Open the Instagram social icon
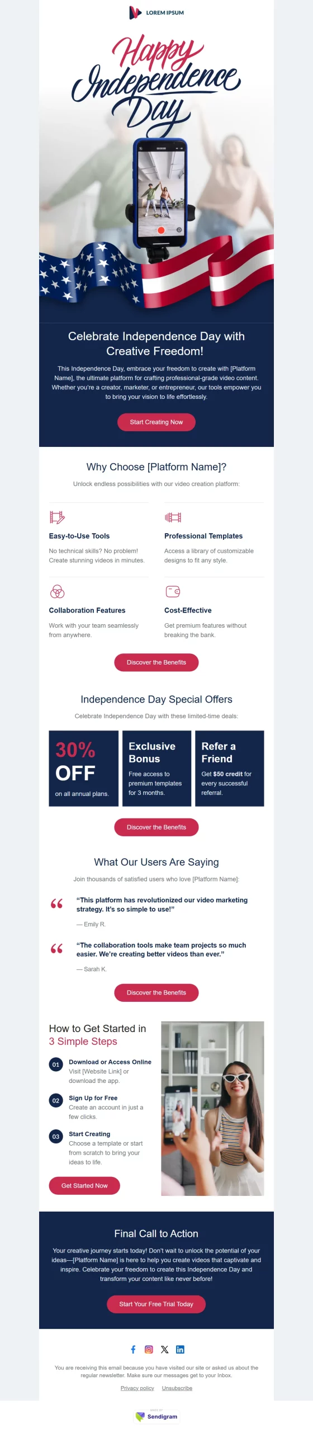 pyautogui.click(x=149, y=1349)
